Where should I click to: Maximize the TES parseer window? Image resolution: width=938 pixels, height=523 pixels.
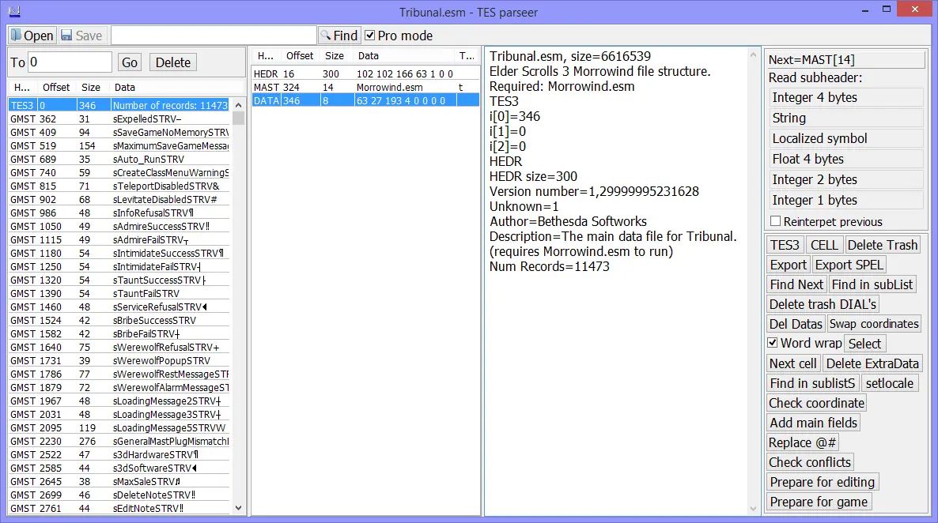click(887, 9)
